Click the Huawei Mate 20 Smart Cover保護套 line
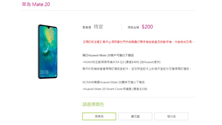The width and height of the screenshot is (222, 125). 115,89
